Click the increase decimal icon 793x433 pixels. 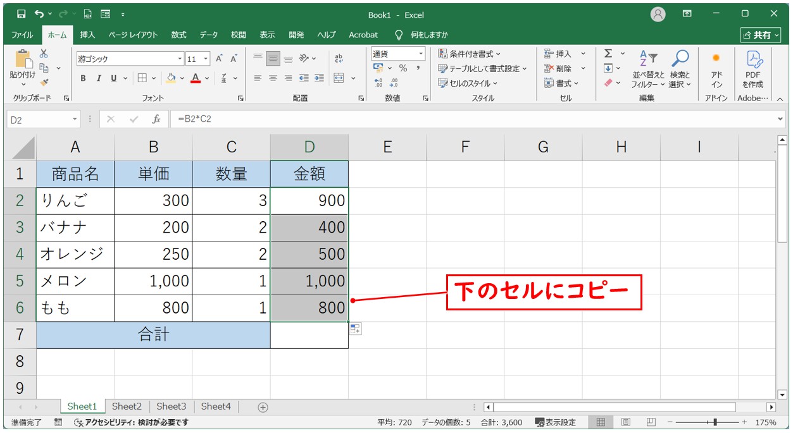point(379,83)
